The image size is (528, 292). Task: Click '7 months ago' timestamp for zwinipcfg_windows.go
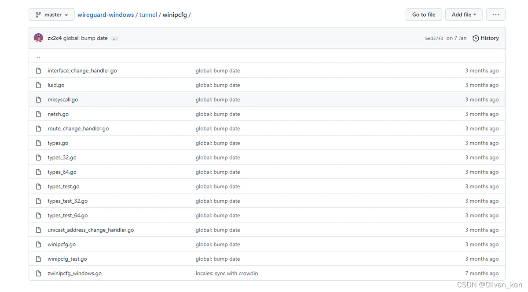[x=482, y=274]
